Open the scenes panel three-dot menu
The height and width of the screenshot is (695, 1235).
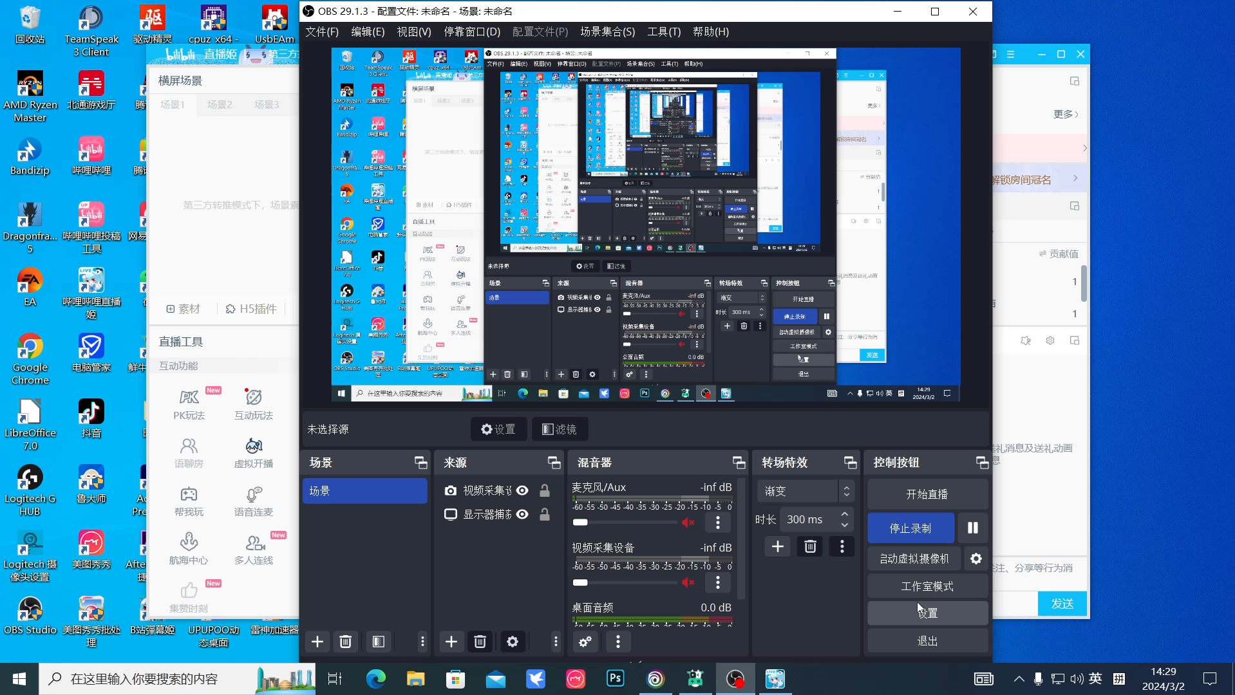pos(422,642)
